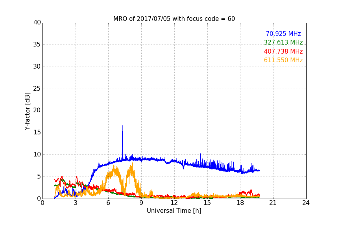Click the plot title "MRO of 2017/07/05 with focus code = 60"
This screenshot has height=227, width=340.
pos(174,19)
